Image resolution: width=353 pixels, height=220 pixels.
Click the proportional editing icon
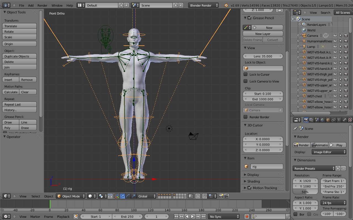tap(198, 196)
